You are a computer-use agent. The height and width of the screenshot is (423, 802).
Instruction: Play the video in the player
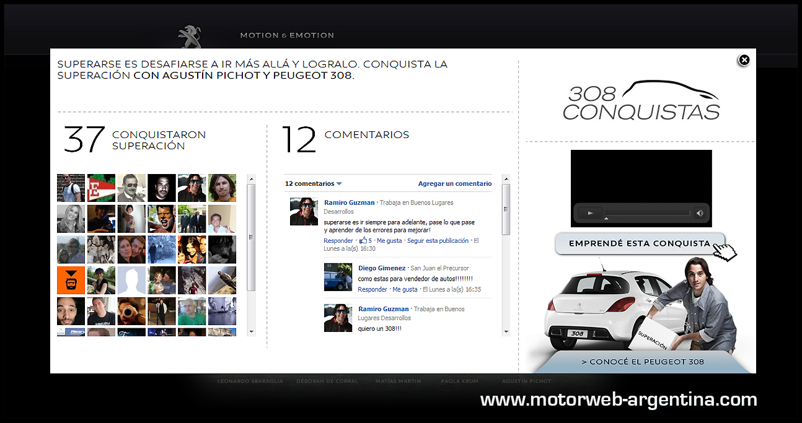click(x=591, y=213)
